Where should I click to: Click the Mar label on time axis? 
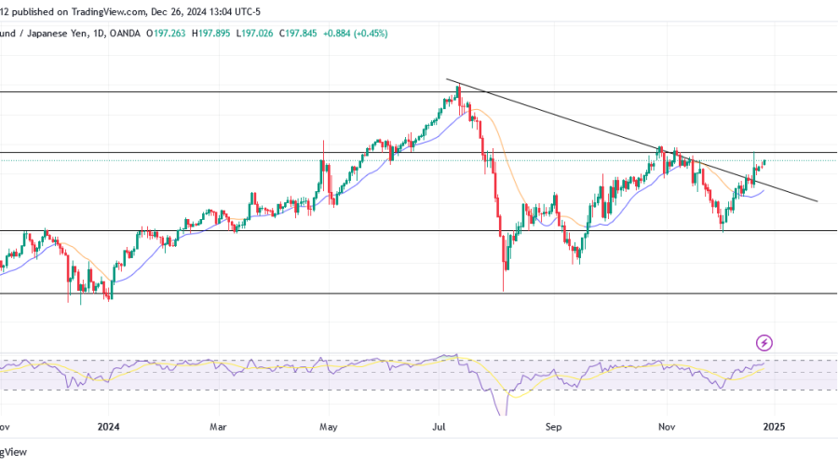coord(218,427)
